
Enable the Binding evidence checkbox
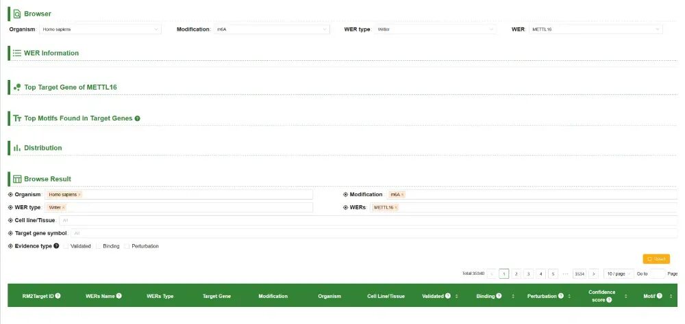(x=99, y=246)
